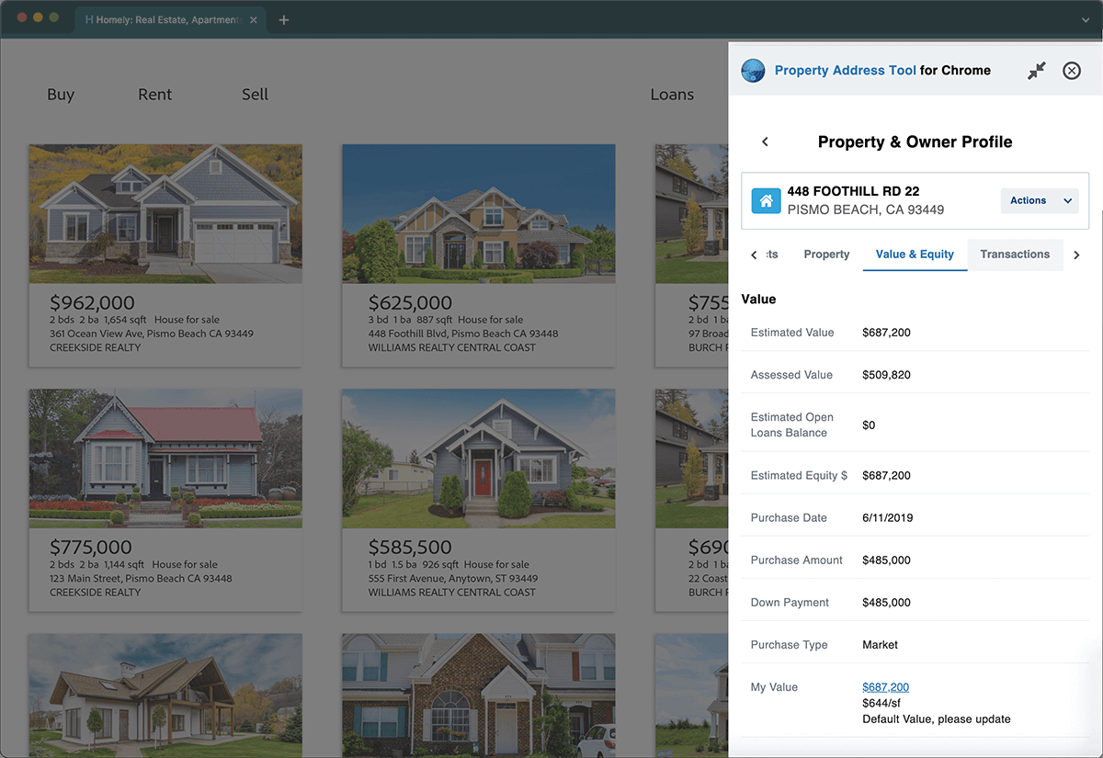Click the Assessed Value $509,820 amount

[x=886, y=375]
